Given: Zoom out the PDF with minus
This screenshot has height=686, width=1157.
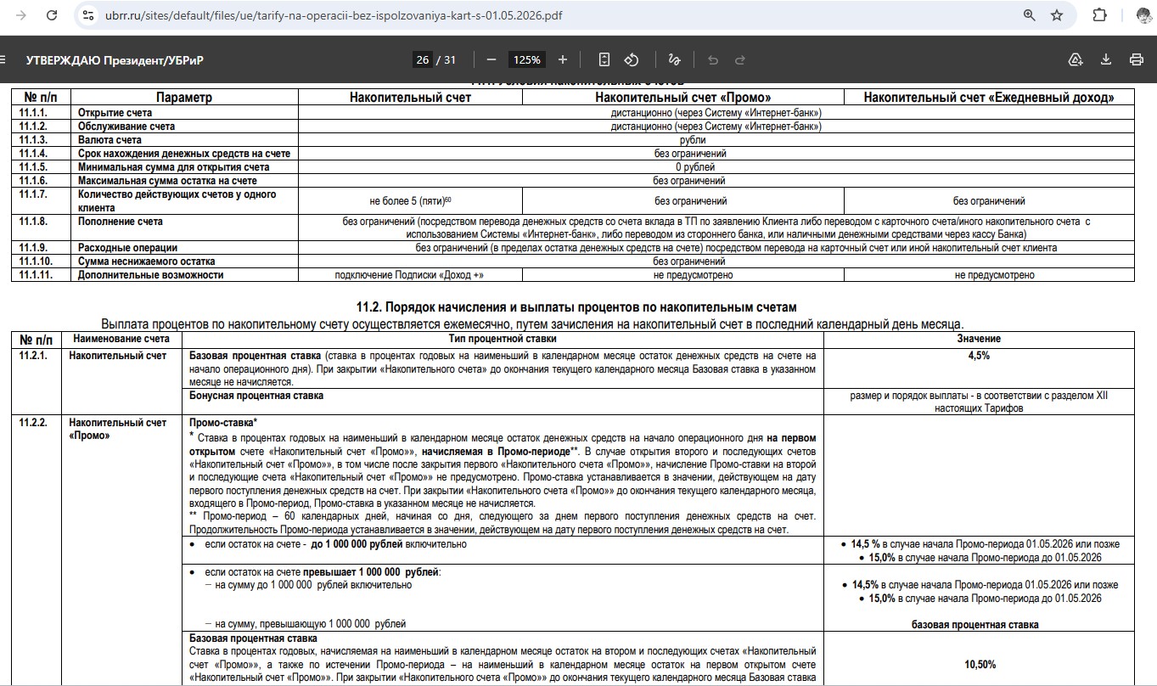Looking at the screenshot, I should coord(491,59).
